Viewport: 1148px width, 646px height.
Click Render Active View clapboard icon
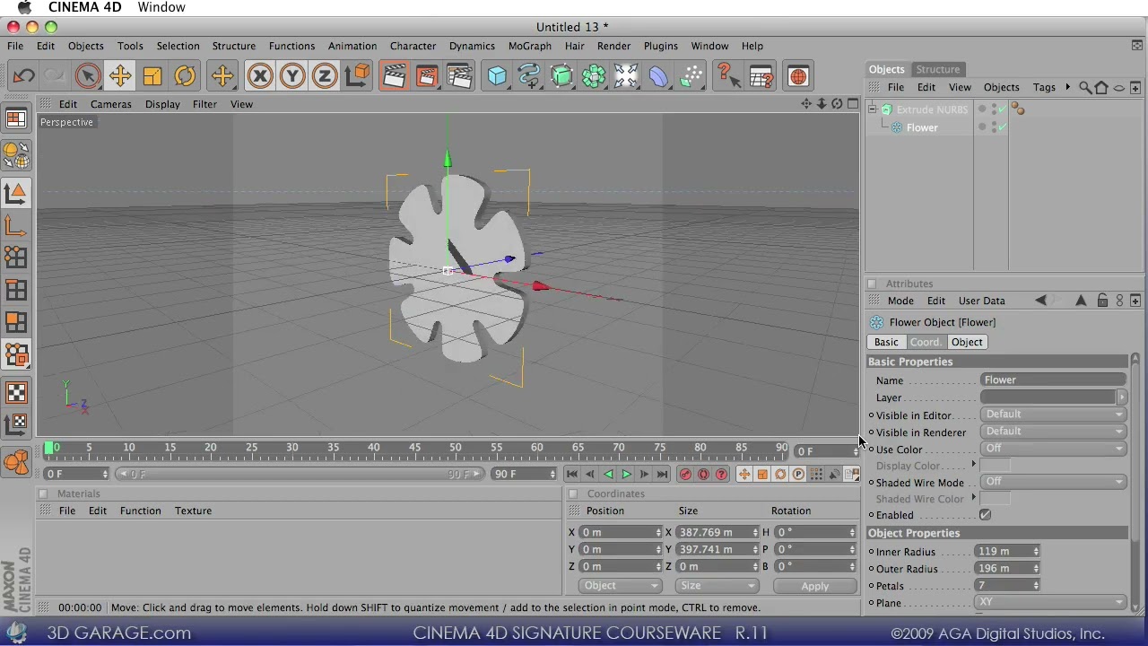[x=394, y=76]
